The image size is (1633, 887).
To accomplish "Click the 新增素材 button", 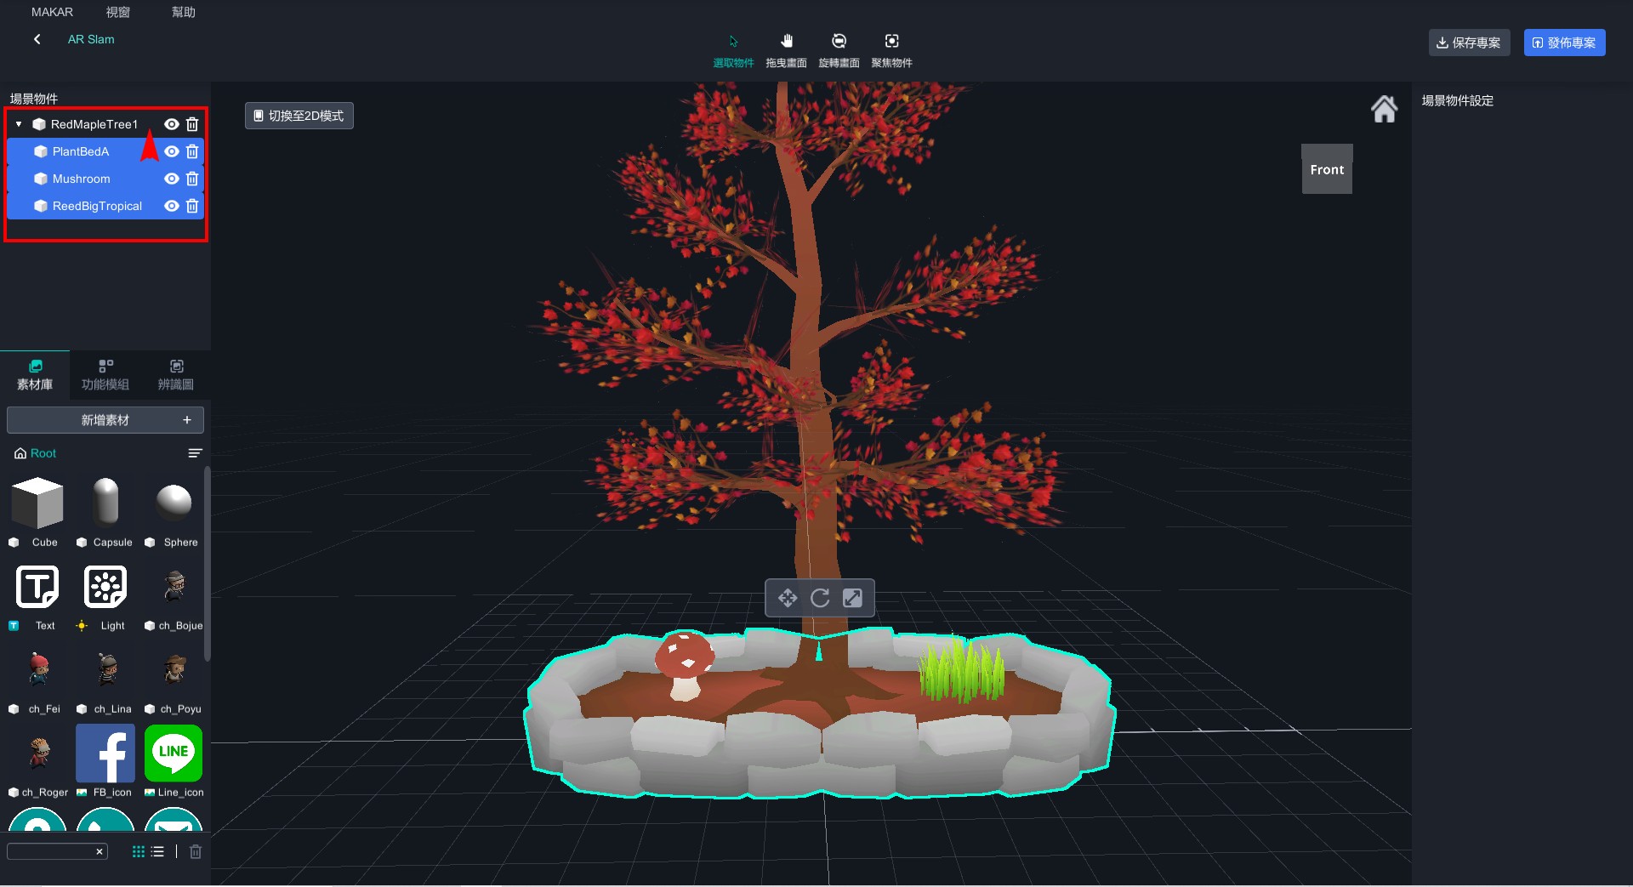I will [105, 420].
